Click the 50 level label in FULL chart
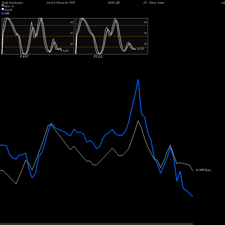The image size is (225, 225). click(x=145, y=33)
